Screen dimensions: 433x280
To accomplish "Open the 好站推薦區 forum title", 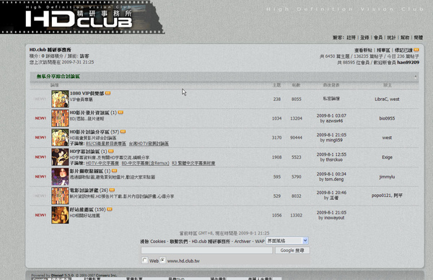I will 82,209.
